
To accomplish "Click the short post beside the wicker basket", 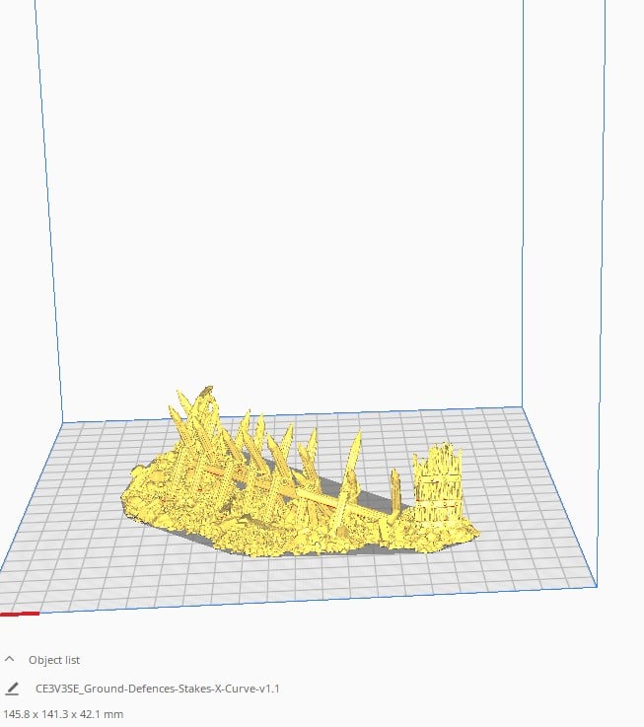I will [x=395, y=488].
